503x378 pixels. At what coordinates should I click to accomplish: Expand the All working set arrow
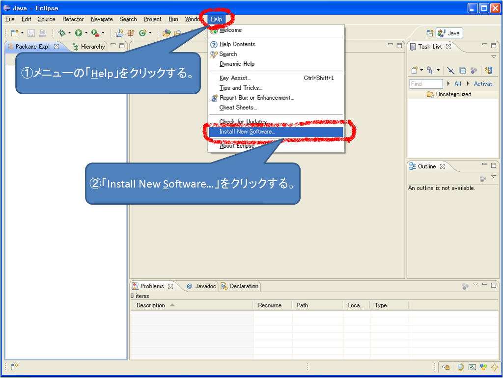tap(448, 83)
